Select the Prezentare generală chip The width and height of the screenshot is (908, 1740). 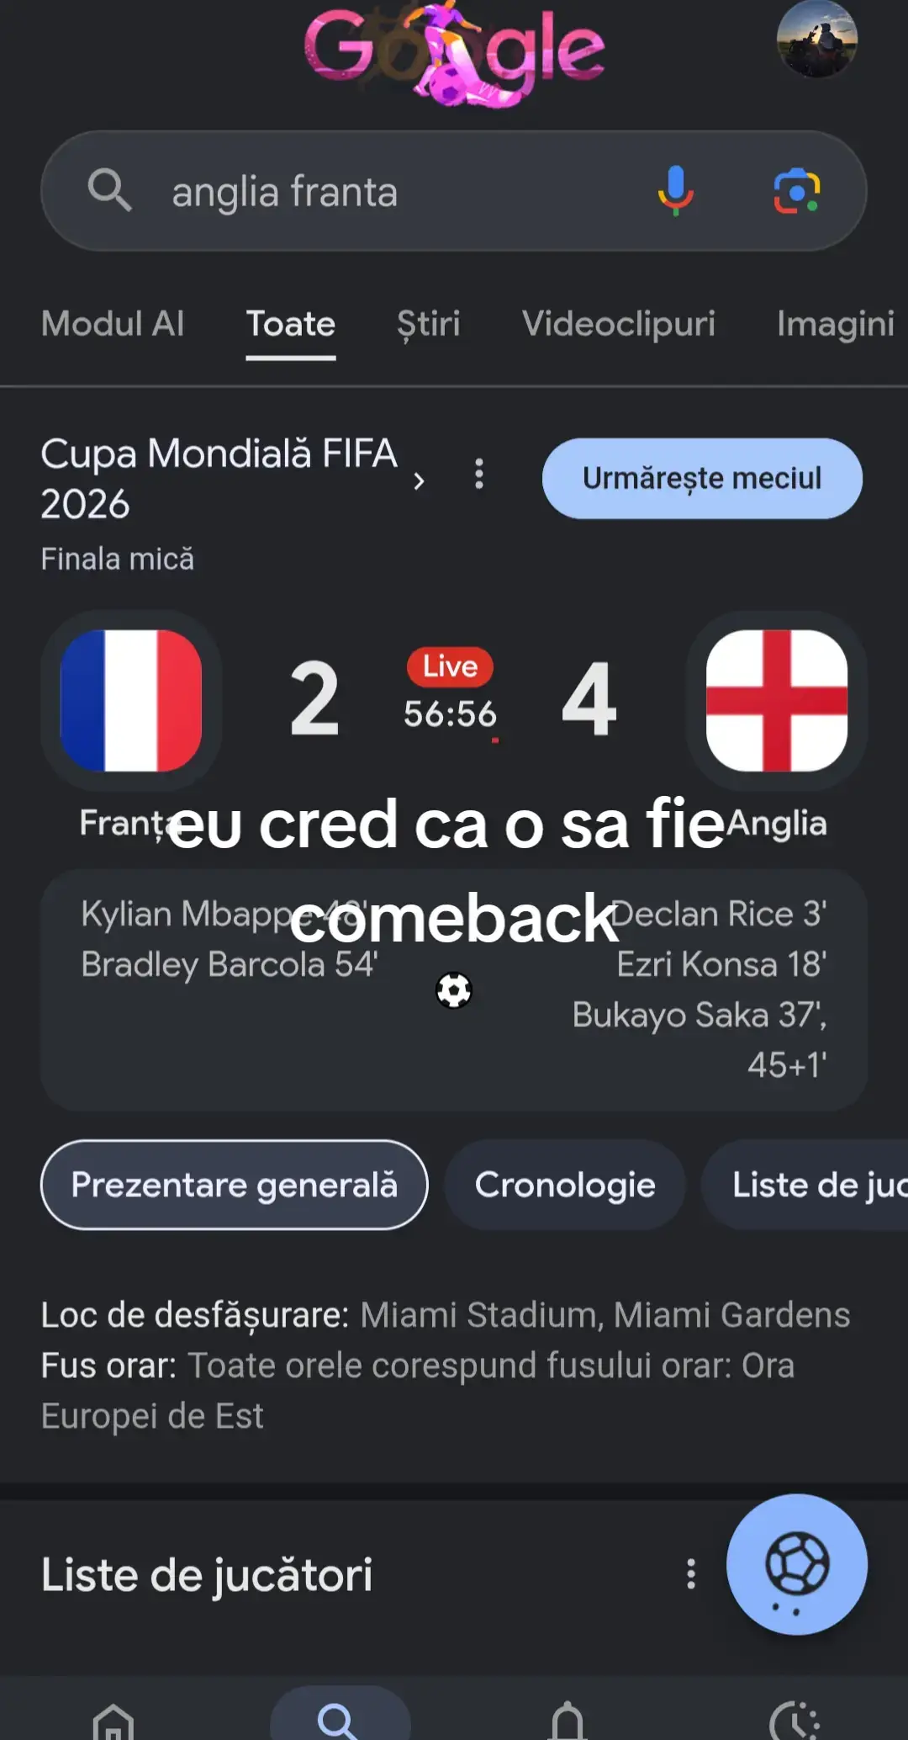(235, 1185)
